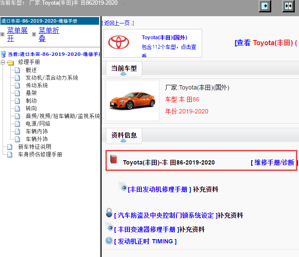
Task: Click page icon next to 音频/视频/驻车辅助
Action: tap(18, 116)
